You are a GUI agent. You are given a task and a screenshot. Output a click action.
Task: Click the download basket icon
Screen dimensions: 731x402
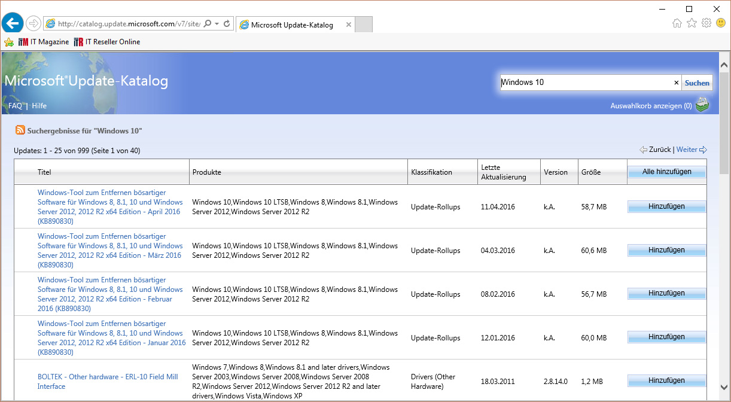[702, 105]
